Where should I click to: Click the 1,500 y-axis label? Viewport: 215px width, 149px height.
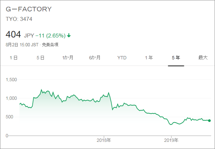pyautogui.click(x=11, y=80)
